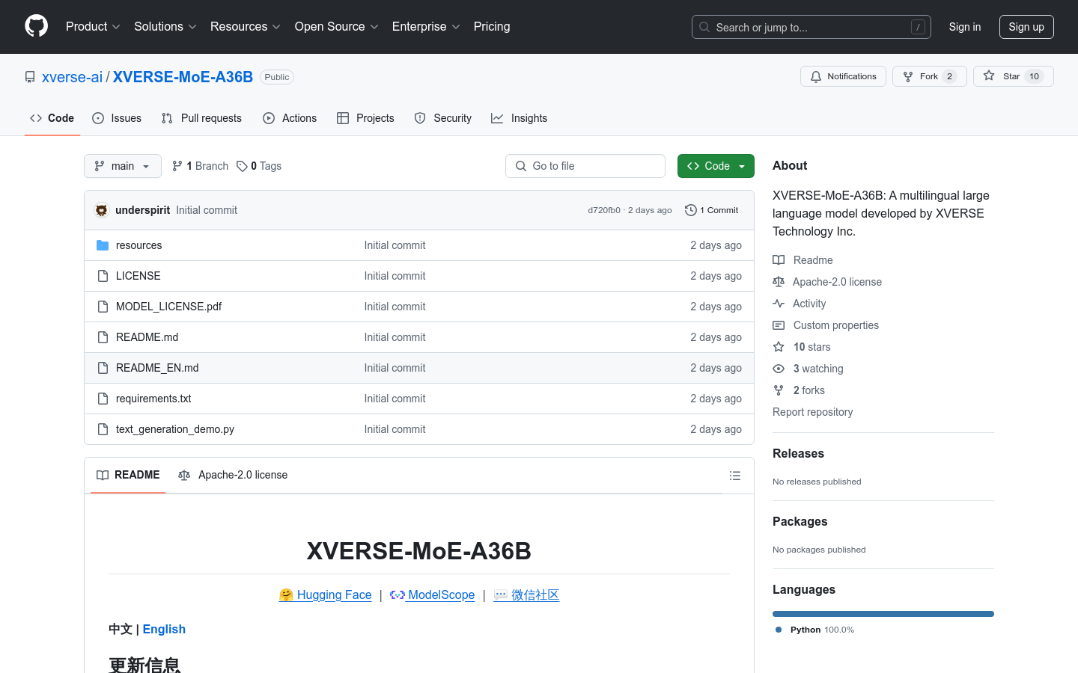
Task: Open the Apache-2.0 license link in About
Action: pyautogui.click(x=827, y=282)
